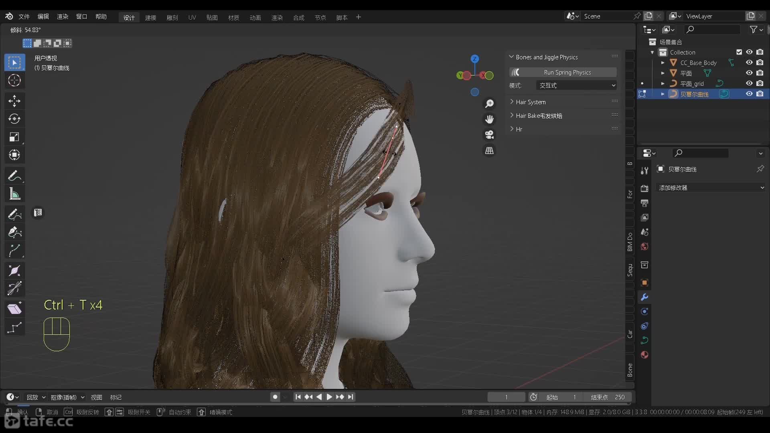The image size is (770, 433).
Task: Switch perspective/orthographic grid icon
Action: tap(489, 151)
